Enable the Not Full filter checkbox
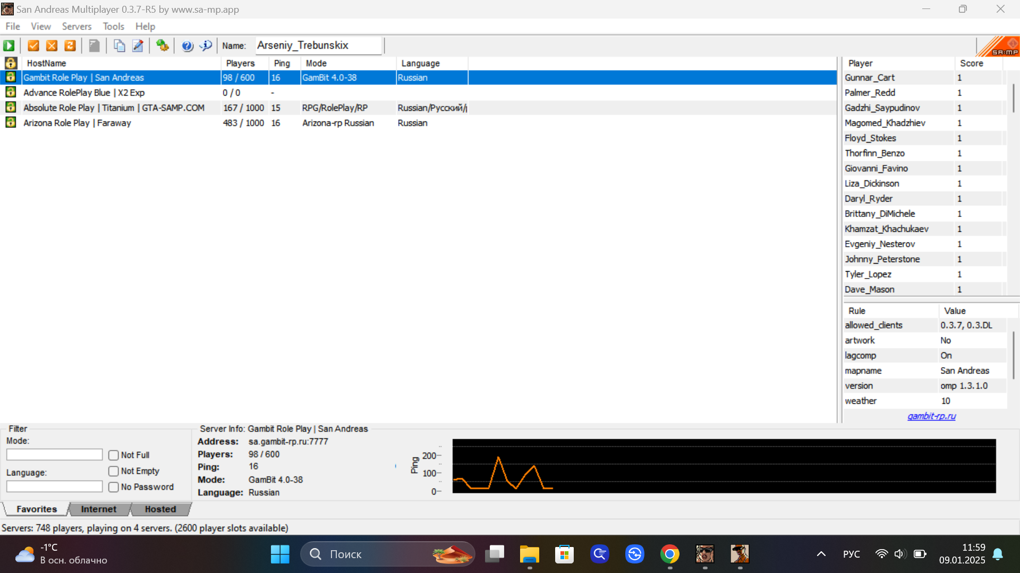 (x=113, y=455)
